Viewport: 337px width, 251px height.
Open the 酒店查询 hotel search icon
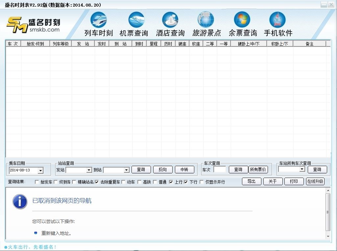coord(170,20)
